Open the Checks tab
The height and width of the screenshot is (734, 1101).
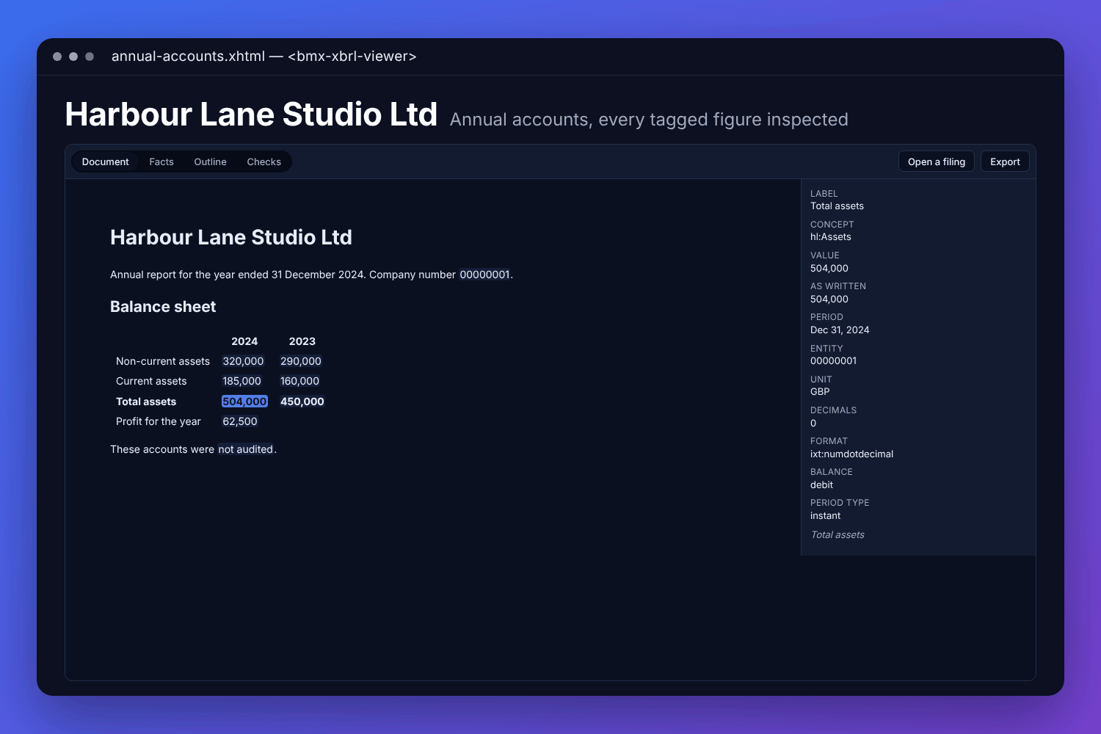pos(264,161)
